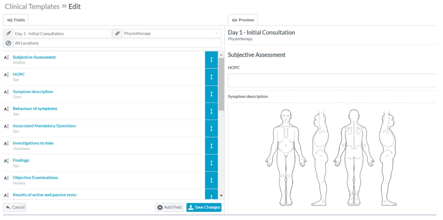443x220 pixels.
Task: Click the Cancel button
Action: tap(14, 207)
